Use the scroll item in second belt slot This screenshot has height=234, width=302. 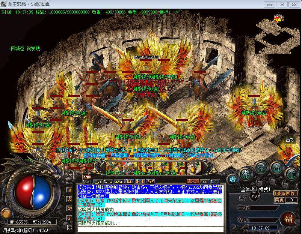(130, 168)
